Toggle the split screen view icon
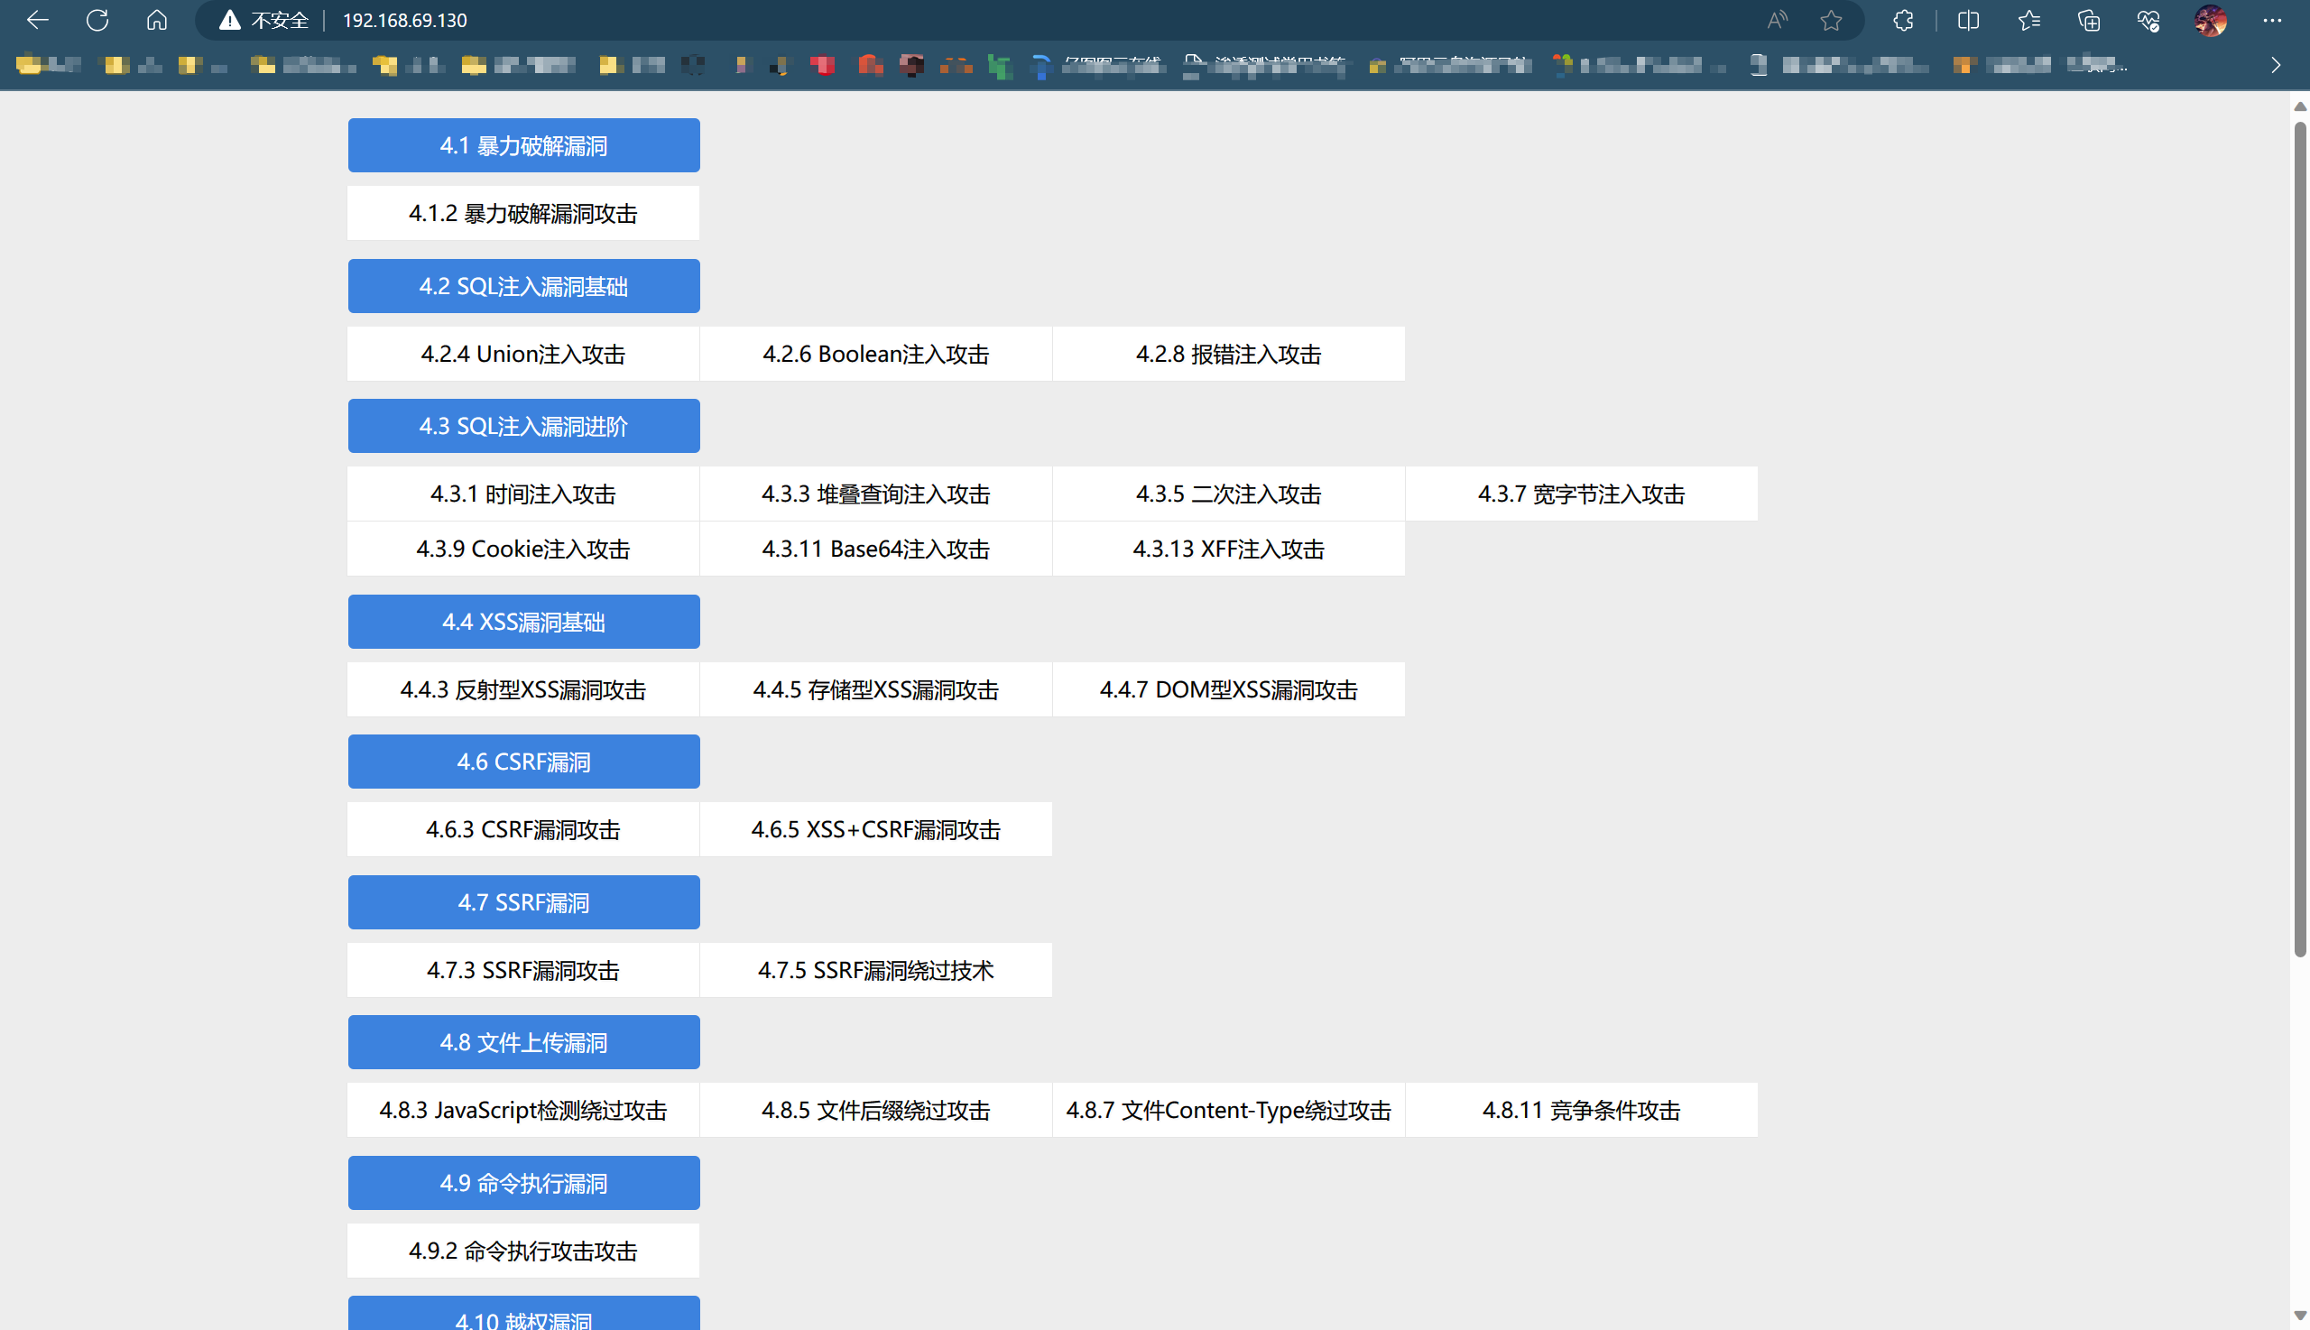The width and height of the screenshot is (2310, 1330). (x=1968, y=20)
